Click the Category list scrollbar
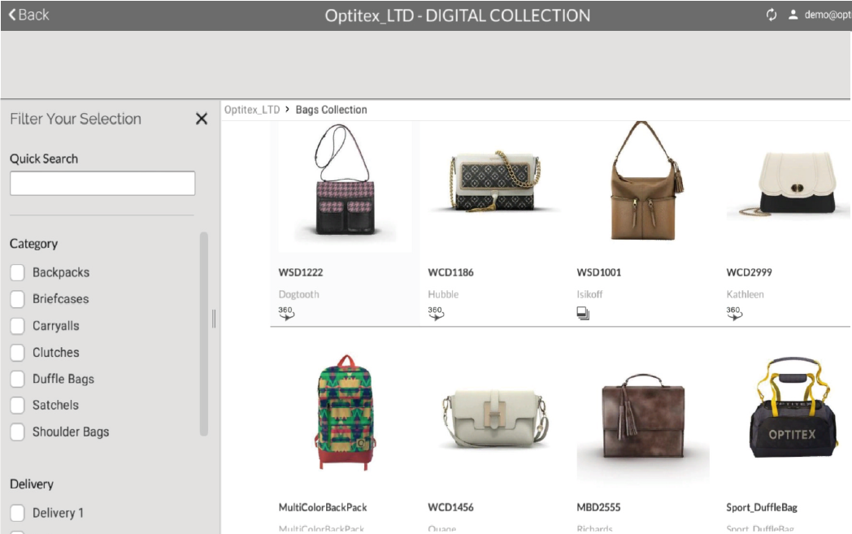This screenshot has width=852, height=534. (204, 333)
